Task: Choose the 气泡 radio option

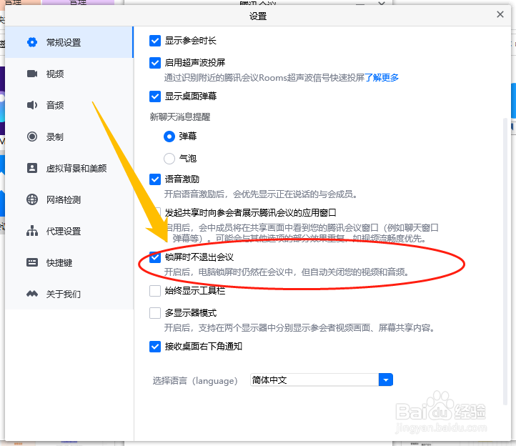Action: [169, 159]
